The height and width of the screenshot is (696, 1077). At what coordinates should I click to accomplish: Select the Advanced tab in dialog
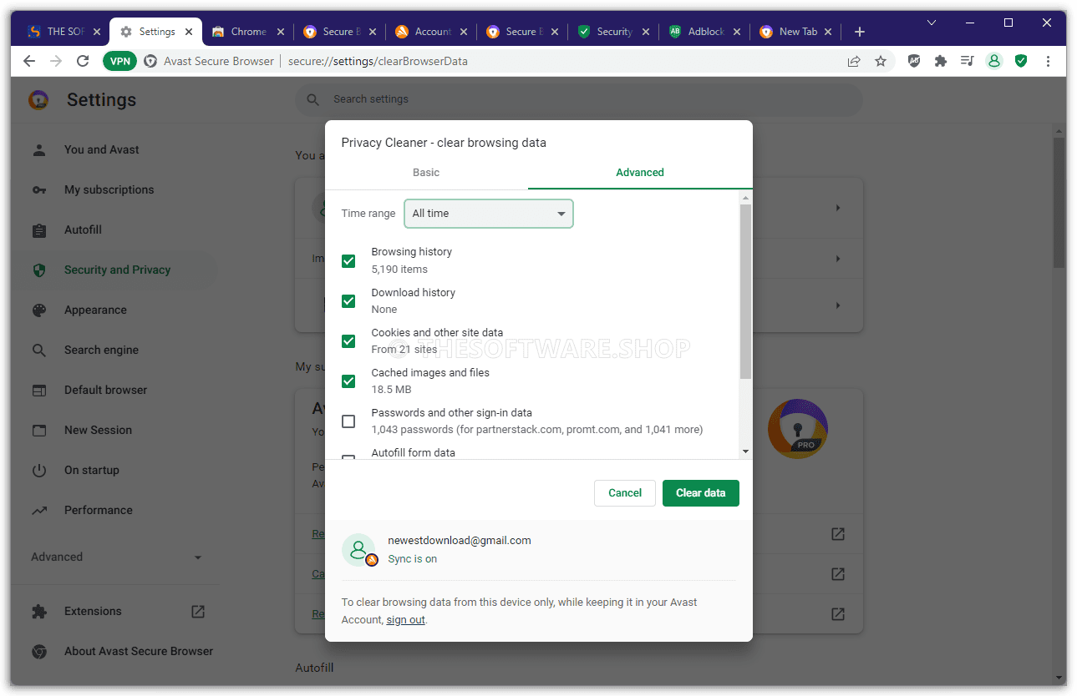(x=640, y=173)
